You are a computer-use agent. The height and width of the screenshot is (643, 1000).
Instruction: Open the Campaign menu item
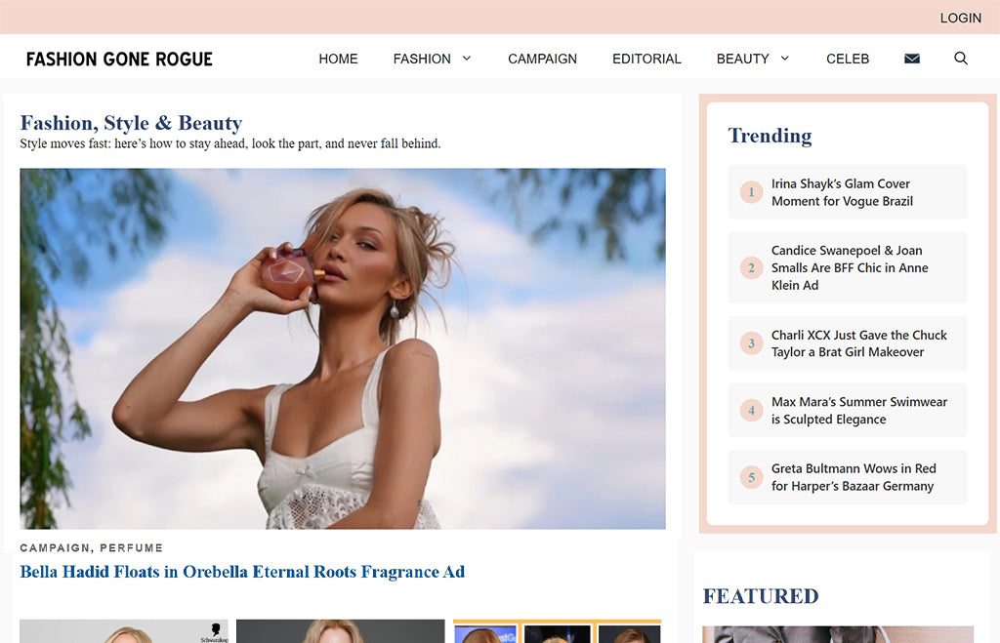pos(542,59)
